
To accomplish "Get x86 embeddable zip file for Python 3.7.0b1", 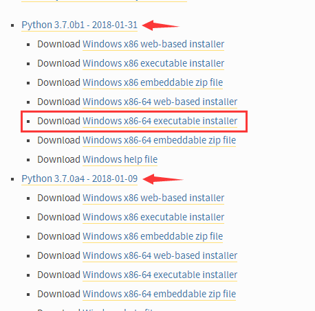I will tap(153, 82).
